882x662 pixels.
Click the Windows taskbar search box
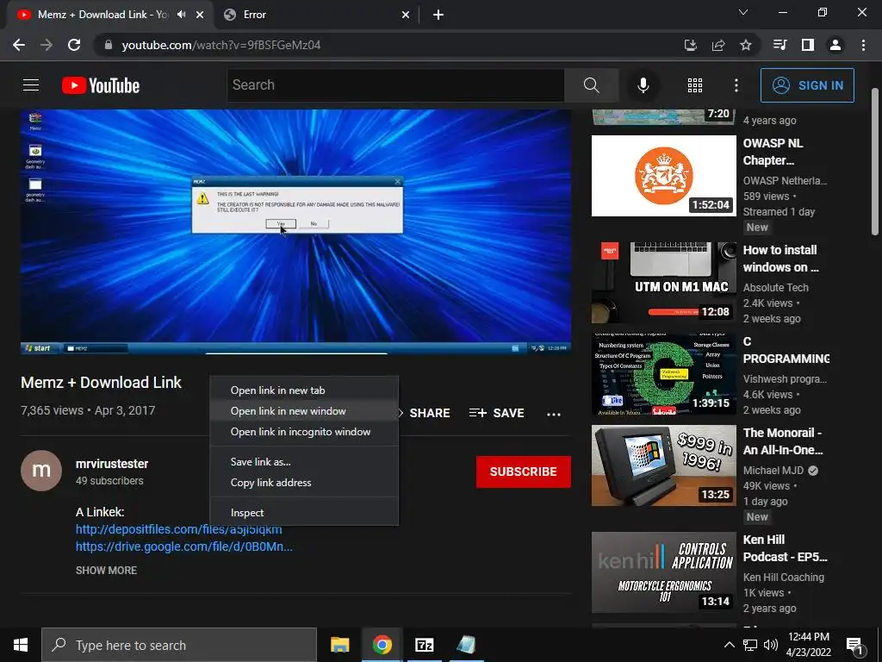tap(179, 645)
